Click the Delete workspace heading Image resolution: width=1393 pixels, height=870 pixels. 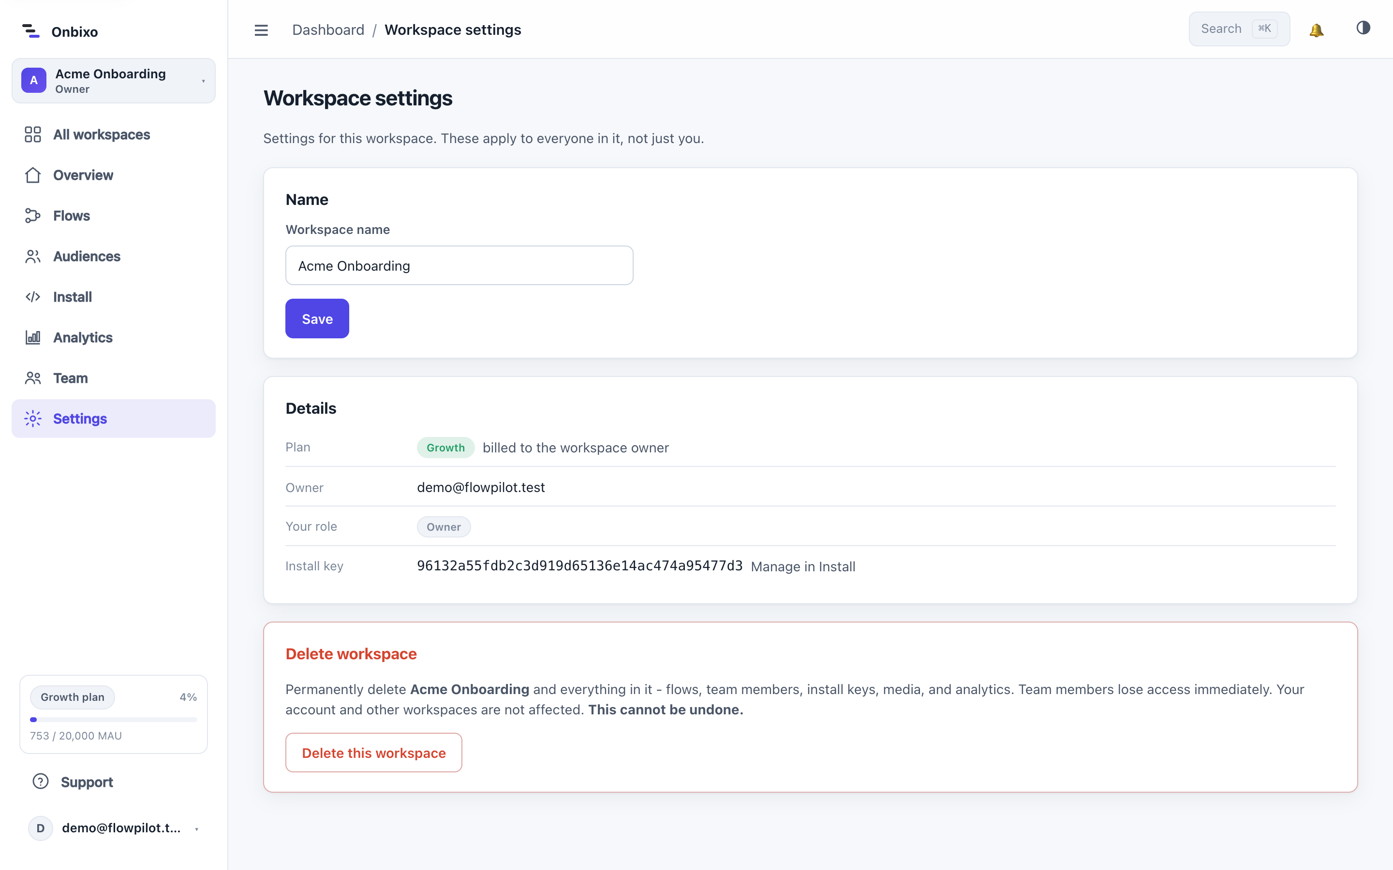(351, 653)
